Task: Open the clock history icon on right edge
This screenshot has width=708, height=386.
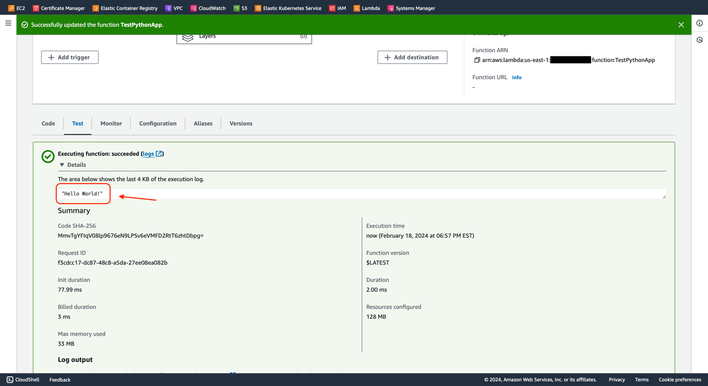Action: [x=699, y=40]
